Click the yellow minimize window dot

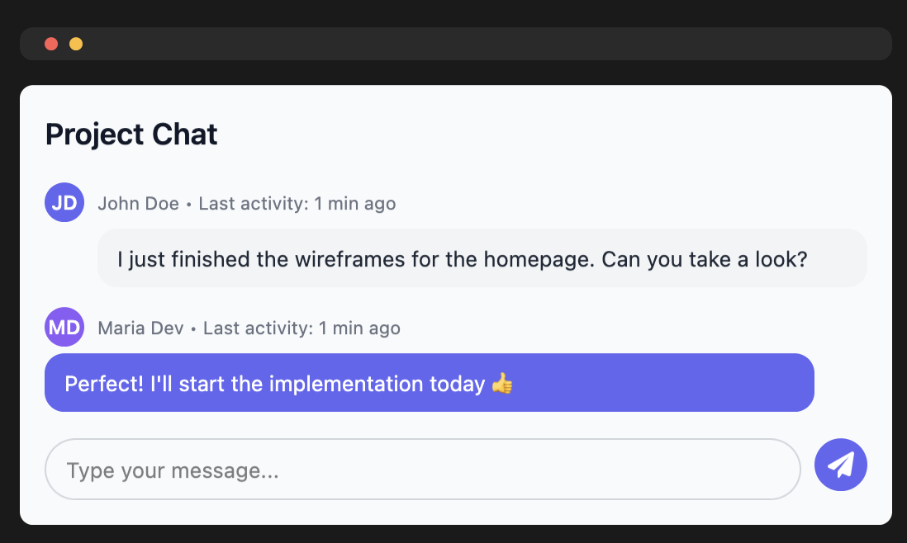click(76, 44)
